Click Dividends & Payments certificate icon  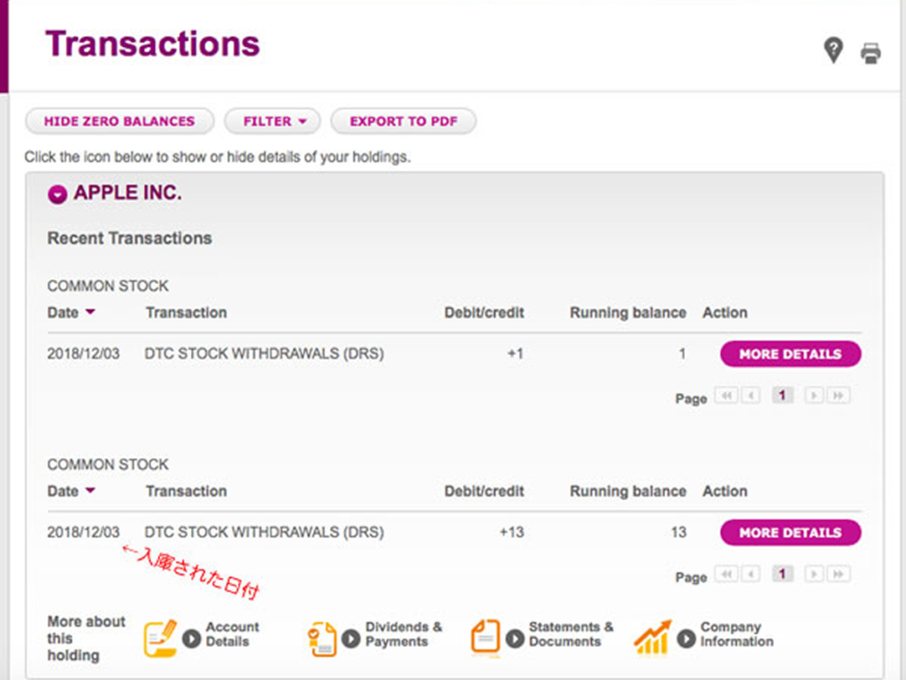point(322,639)
